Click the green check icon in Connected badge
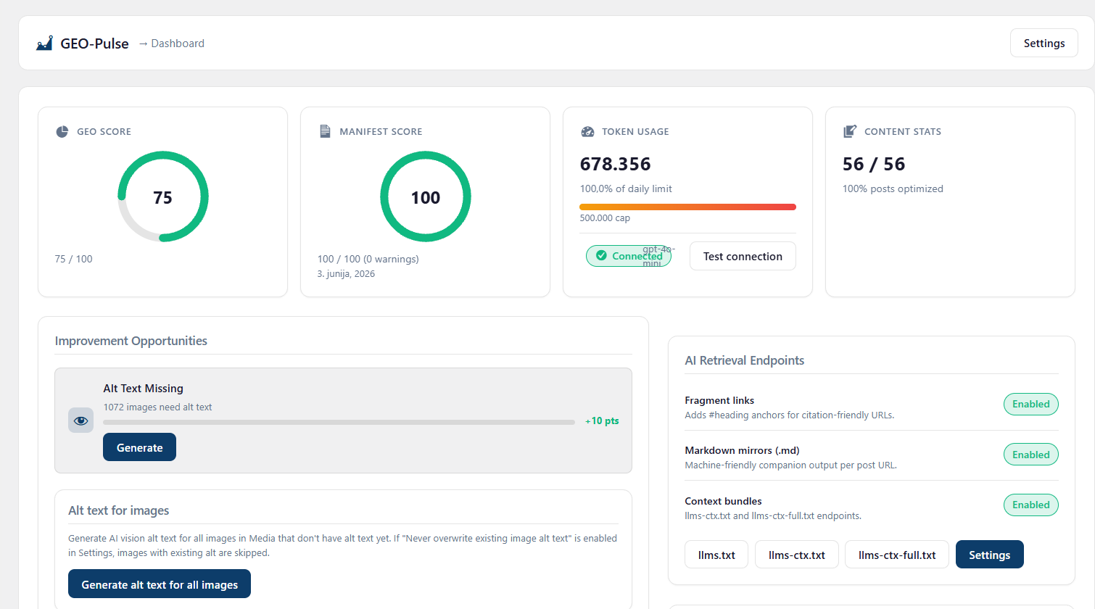1095x609 pixels. click(x=601, y=255)
